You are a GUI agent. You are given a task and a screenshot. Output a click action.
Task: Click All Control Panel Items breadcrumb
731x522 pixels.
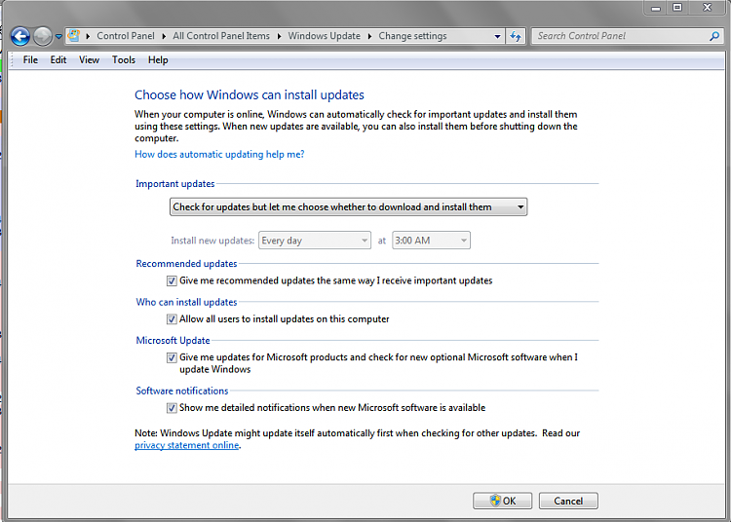pos(221,36)
